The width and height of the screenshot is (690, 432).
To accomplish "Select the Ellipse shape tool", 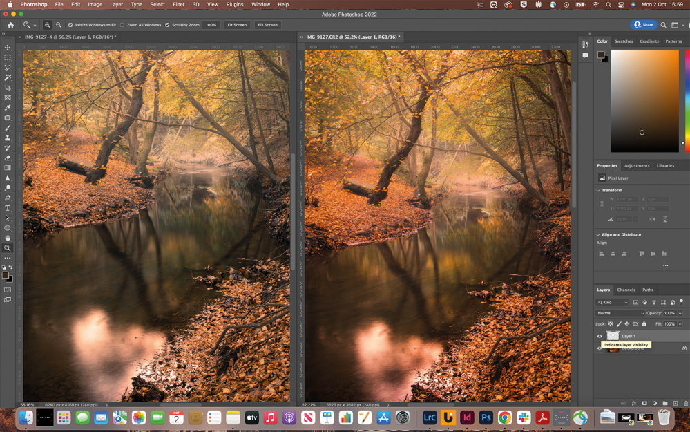I will point(8,228).
